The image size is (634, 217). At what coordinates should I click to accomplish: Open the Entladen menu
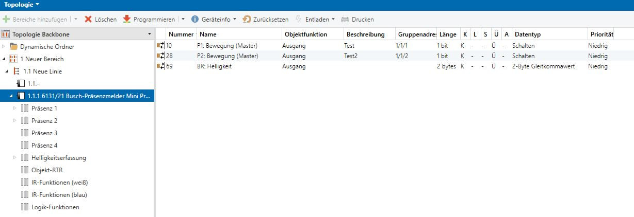pyautogui.click(x=333, y=20)
